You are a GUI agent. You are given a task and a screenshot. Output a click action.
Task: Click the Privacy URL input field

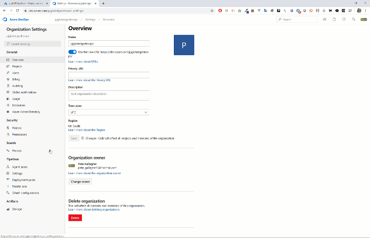pyautogui.click(x=109, y=75)
